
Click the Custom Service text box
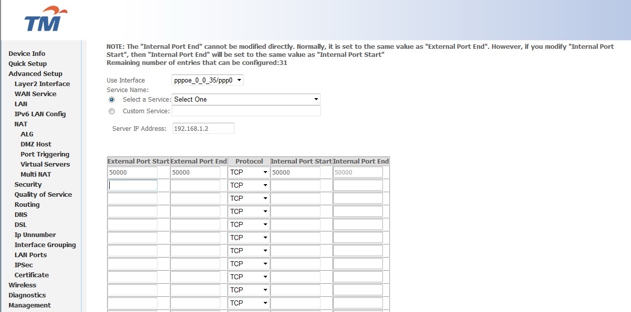pyautogui.click(x=246, y=111)
